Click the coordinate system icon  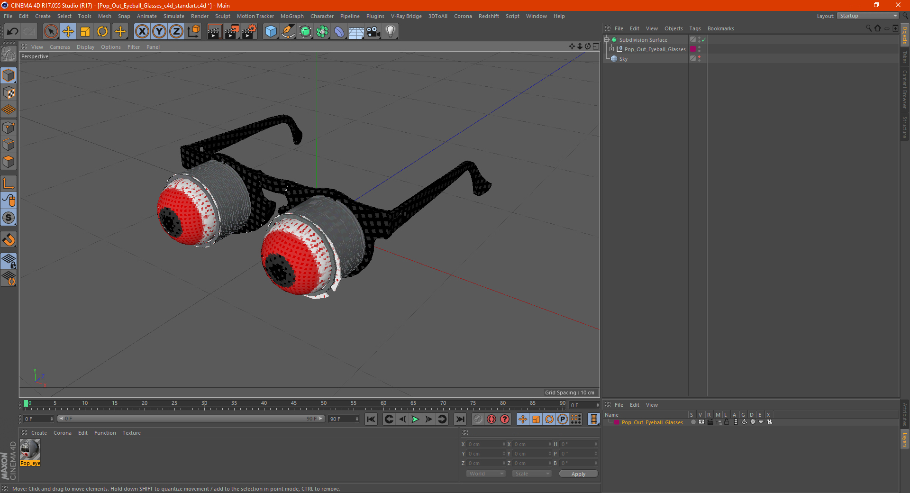tap(193, 32)
